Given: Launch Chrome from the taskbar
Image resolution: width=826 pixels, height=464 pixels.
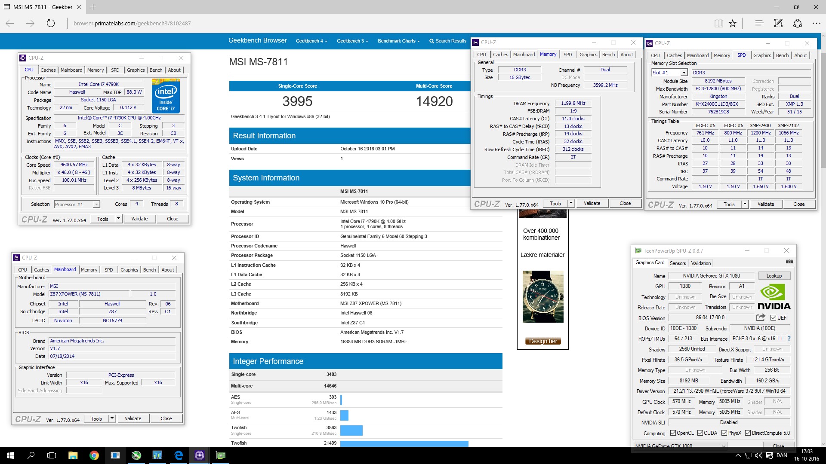Looking at the screenshot, I should click(94, 455).
